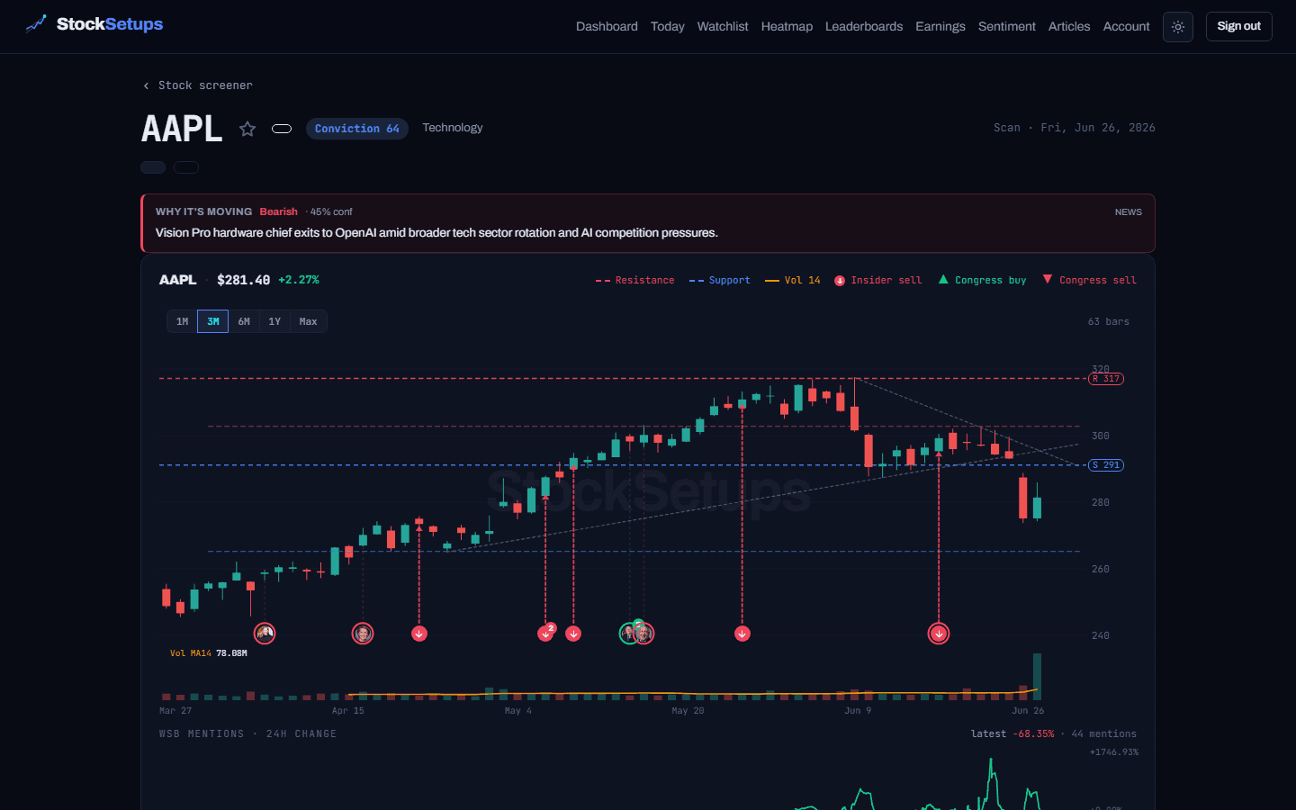Click the insider sell marker with badge 2

click(546, 633)
